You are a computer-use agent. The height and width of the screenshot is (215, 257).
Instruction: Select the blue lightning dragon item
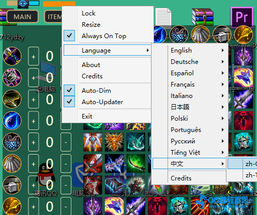114,163
